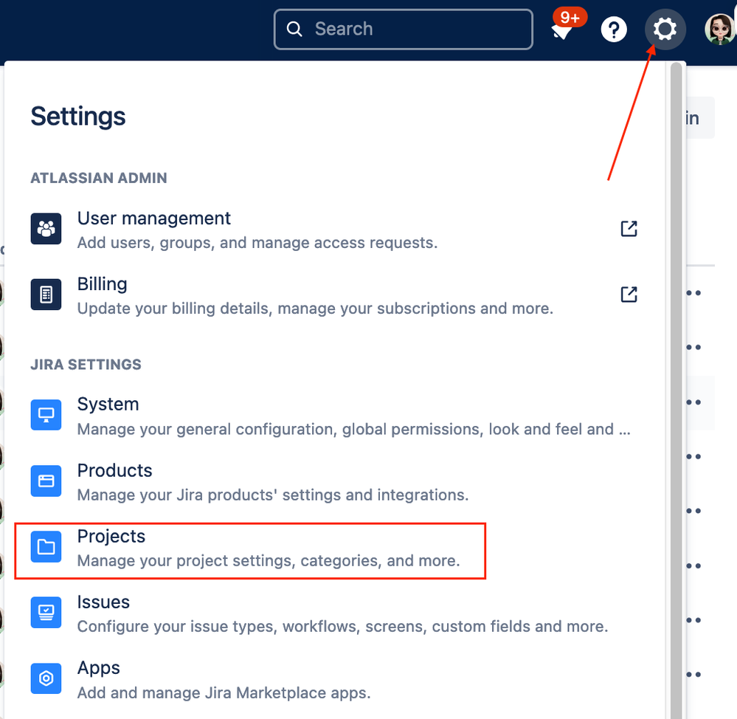Click the Apps hexagon icon

tap(46, 678)
